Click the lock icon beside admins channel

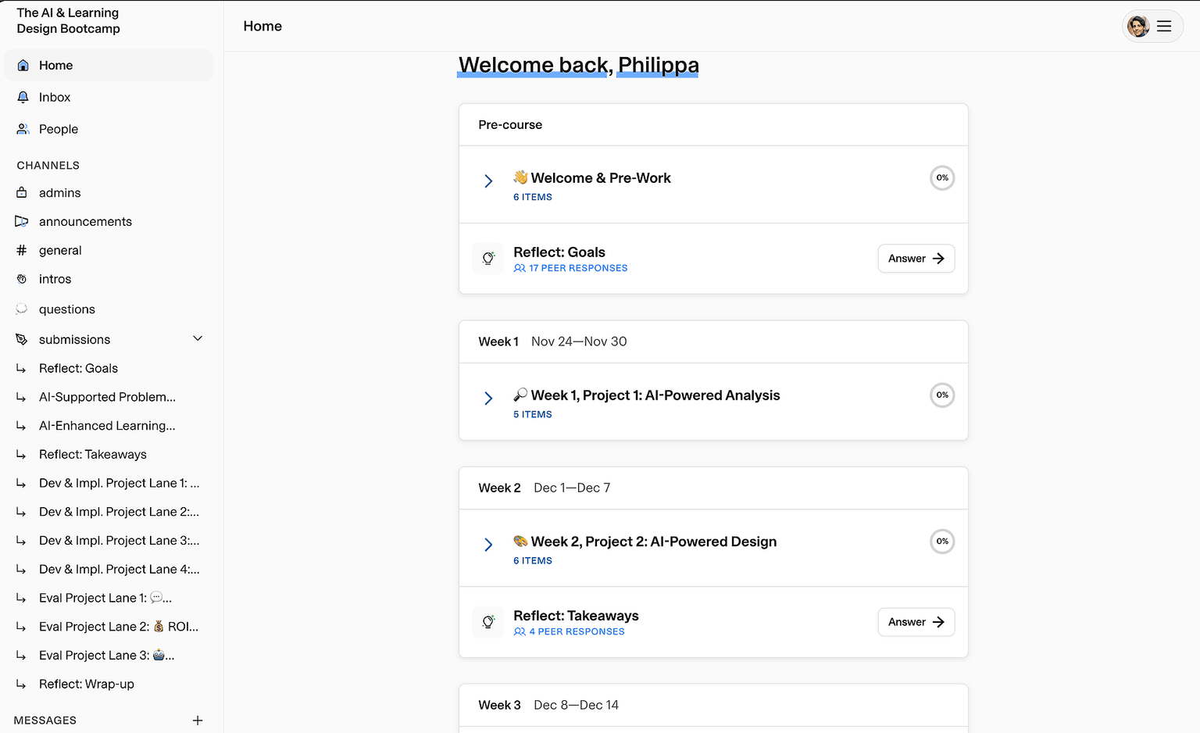[x=22, y=193]
